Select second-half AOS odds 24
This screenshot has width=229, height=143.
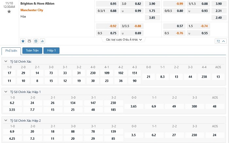tap(215, 135)
